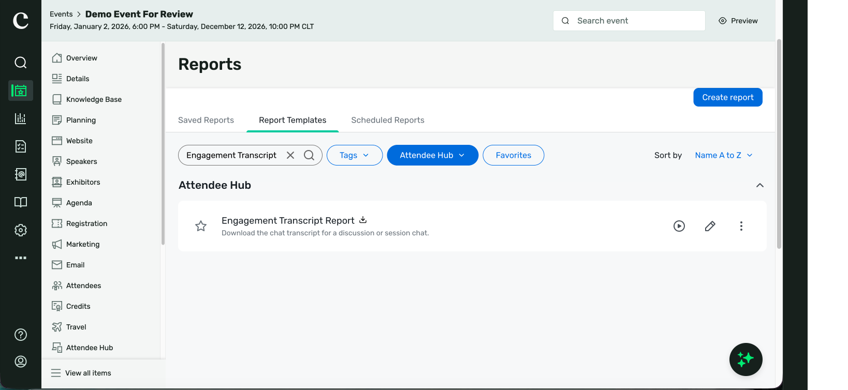
Task: Open the checklist document rail icon
Action: pyautogui.click(x=21, y=146)
